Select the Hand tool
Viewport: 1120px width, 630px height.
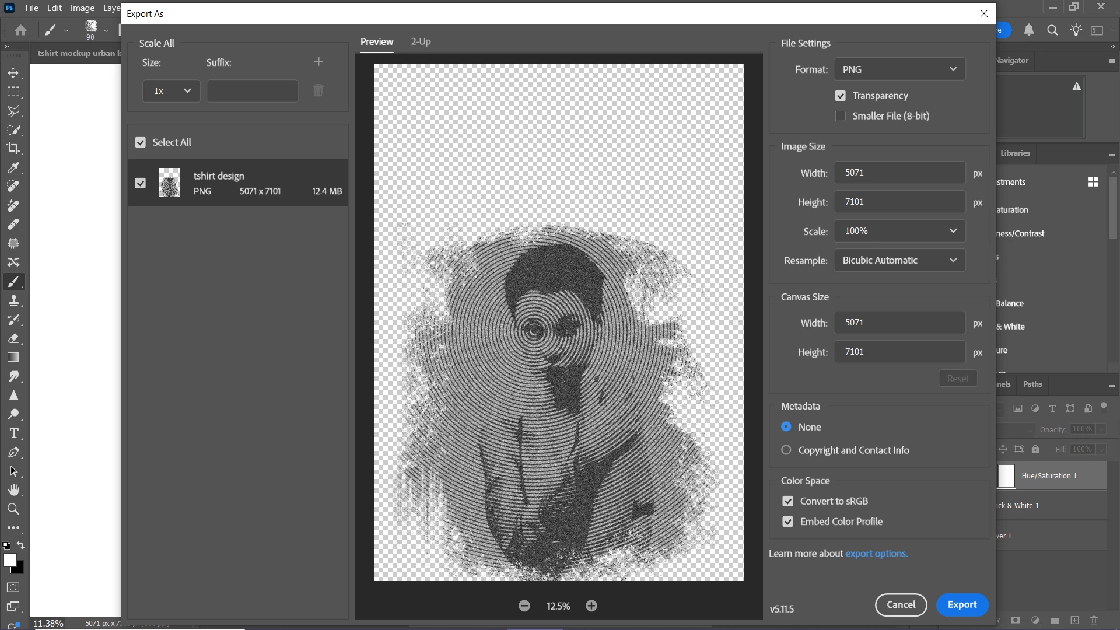pos(13,490)
